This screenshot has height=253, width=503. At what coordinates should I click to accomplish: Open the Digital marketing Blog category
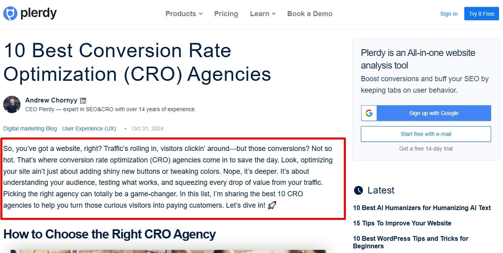[x=30, y=128]
